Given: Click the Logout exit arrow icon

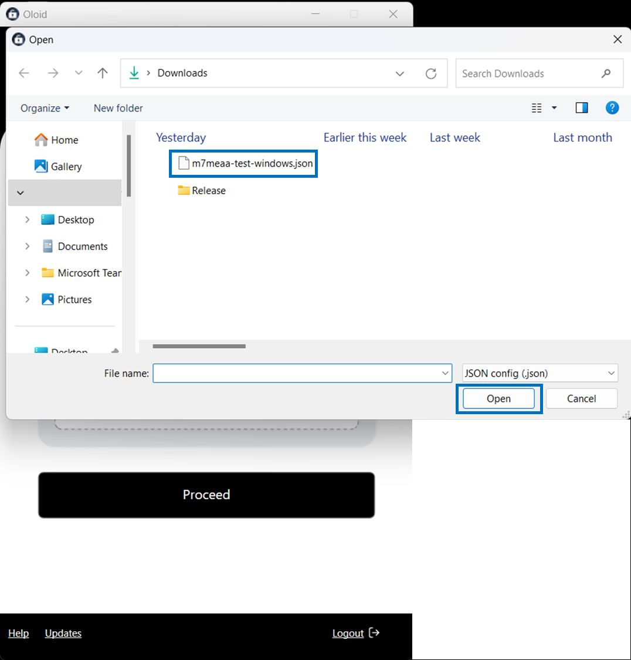Looking at the screenshot, I should tap(374, 632).
